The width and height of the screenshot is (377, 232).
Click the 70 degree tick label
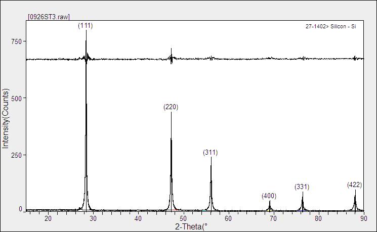[x=273, y=218]
